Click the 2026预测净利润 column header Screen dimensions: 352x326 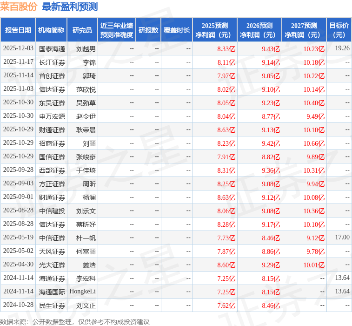pyautogui.click(x=259, y=30)
